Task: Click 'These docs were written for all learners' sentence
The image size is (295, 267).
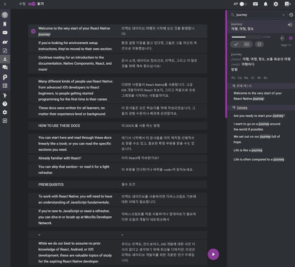Action: (x=72, y=111)
